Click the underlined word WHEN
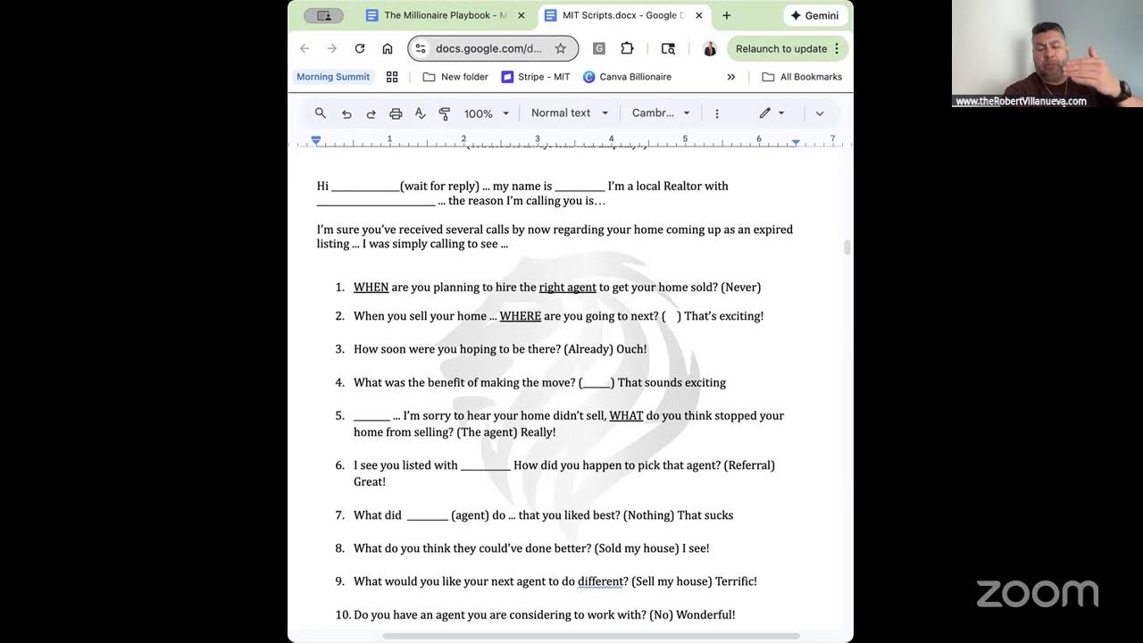Viewport: 1143px width, 643px height. [371, 287]
